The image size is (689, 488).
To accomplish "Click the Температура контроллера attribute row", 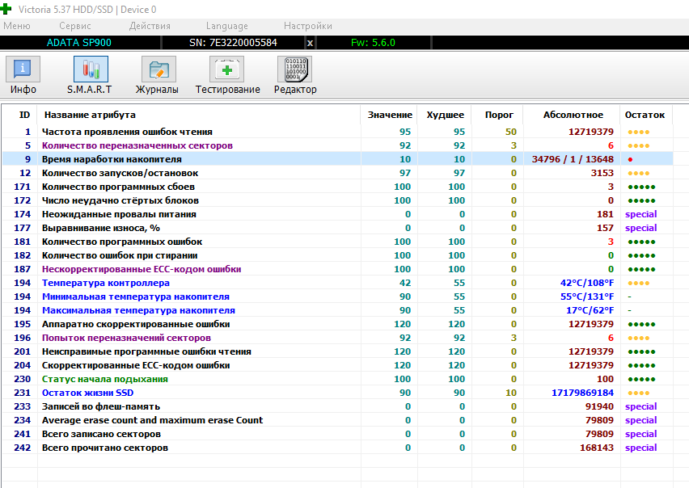I will 105,283.
